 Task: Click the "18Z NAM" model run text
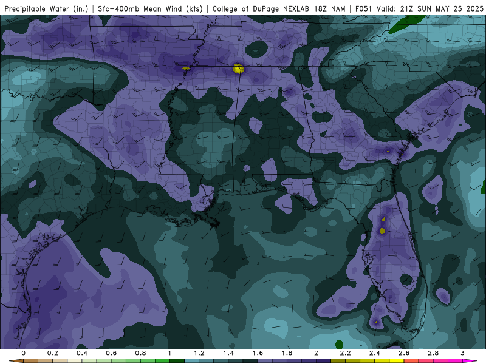coord(330,9)
